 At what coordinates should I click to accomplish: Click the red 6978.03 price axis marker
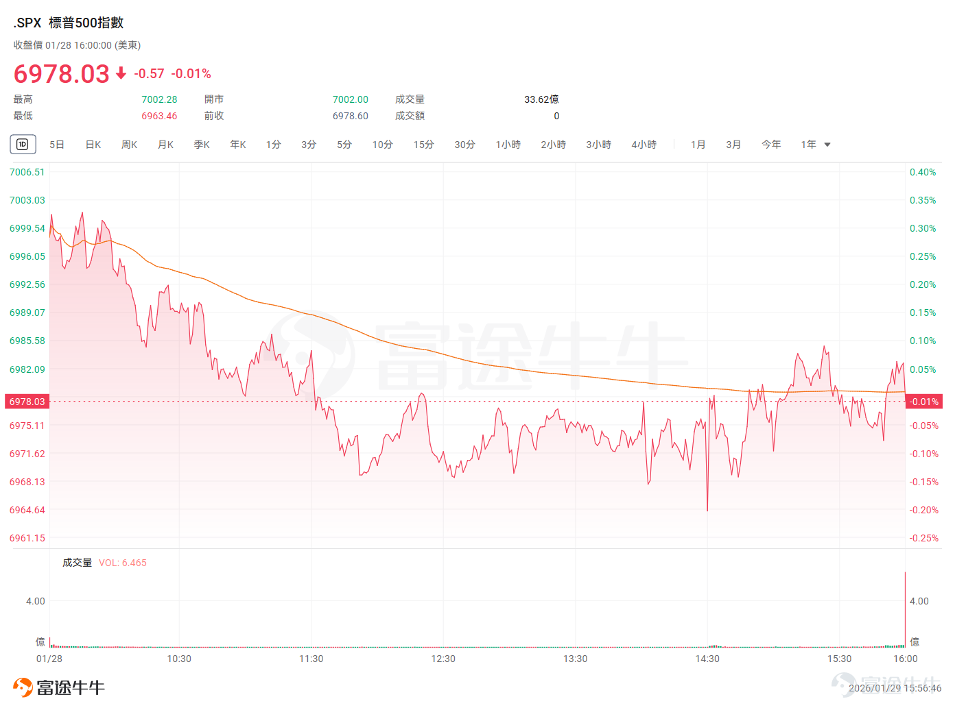click(x=27, y=402)
